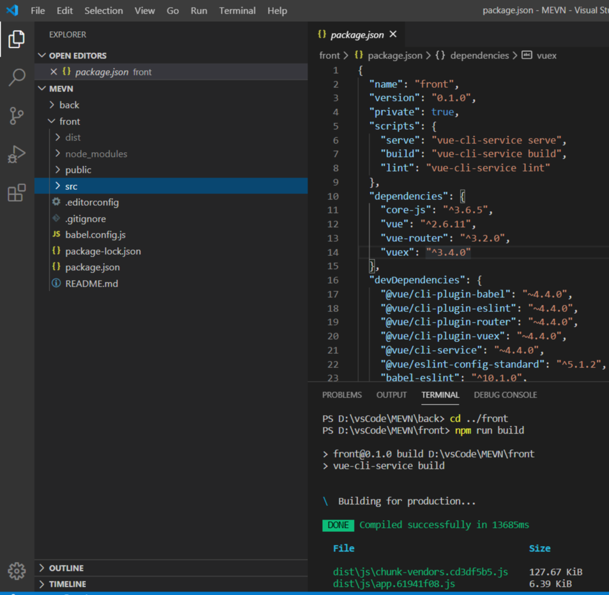Click line number 10 in the gutter

coord(333,196)
